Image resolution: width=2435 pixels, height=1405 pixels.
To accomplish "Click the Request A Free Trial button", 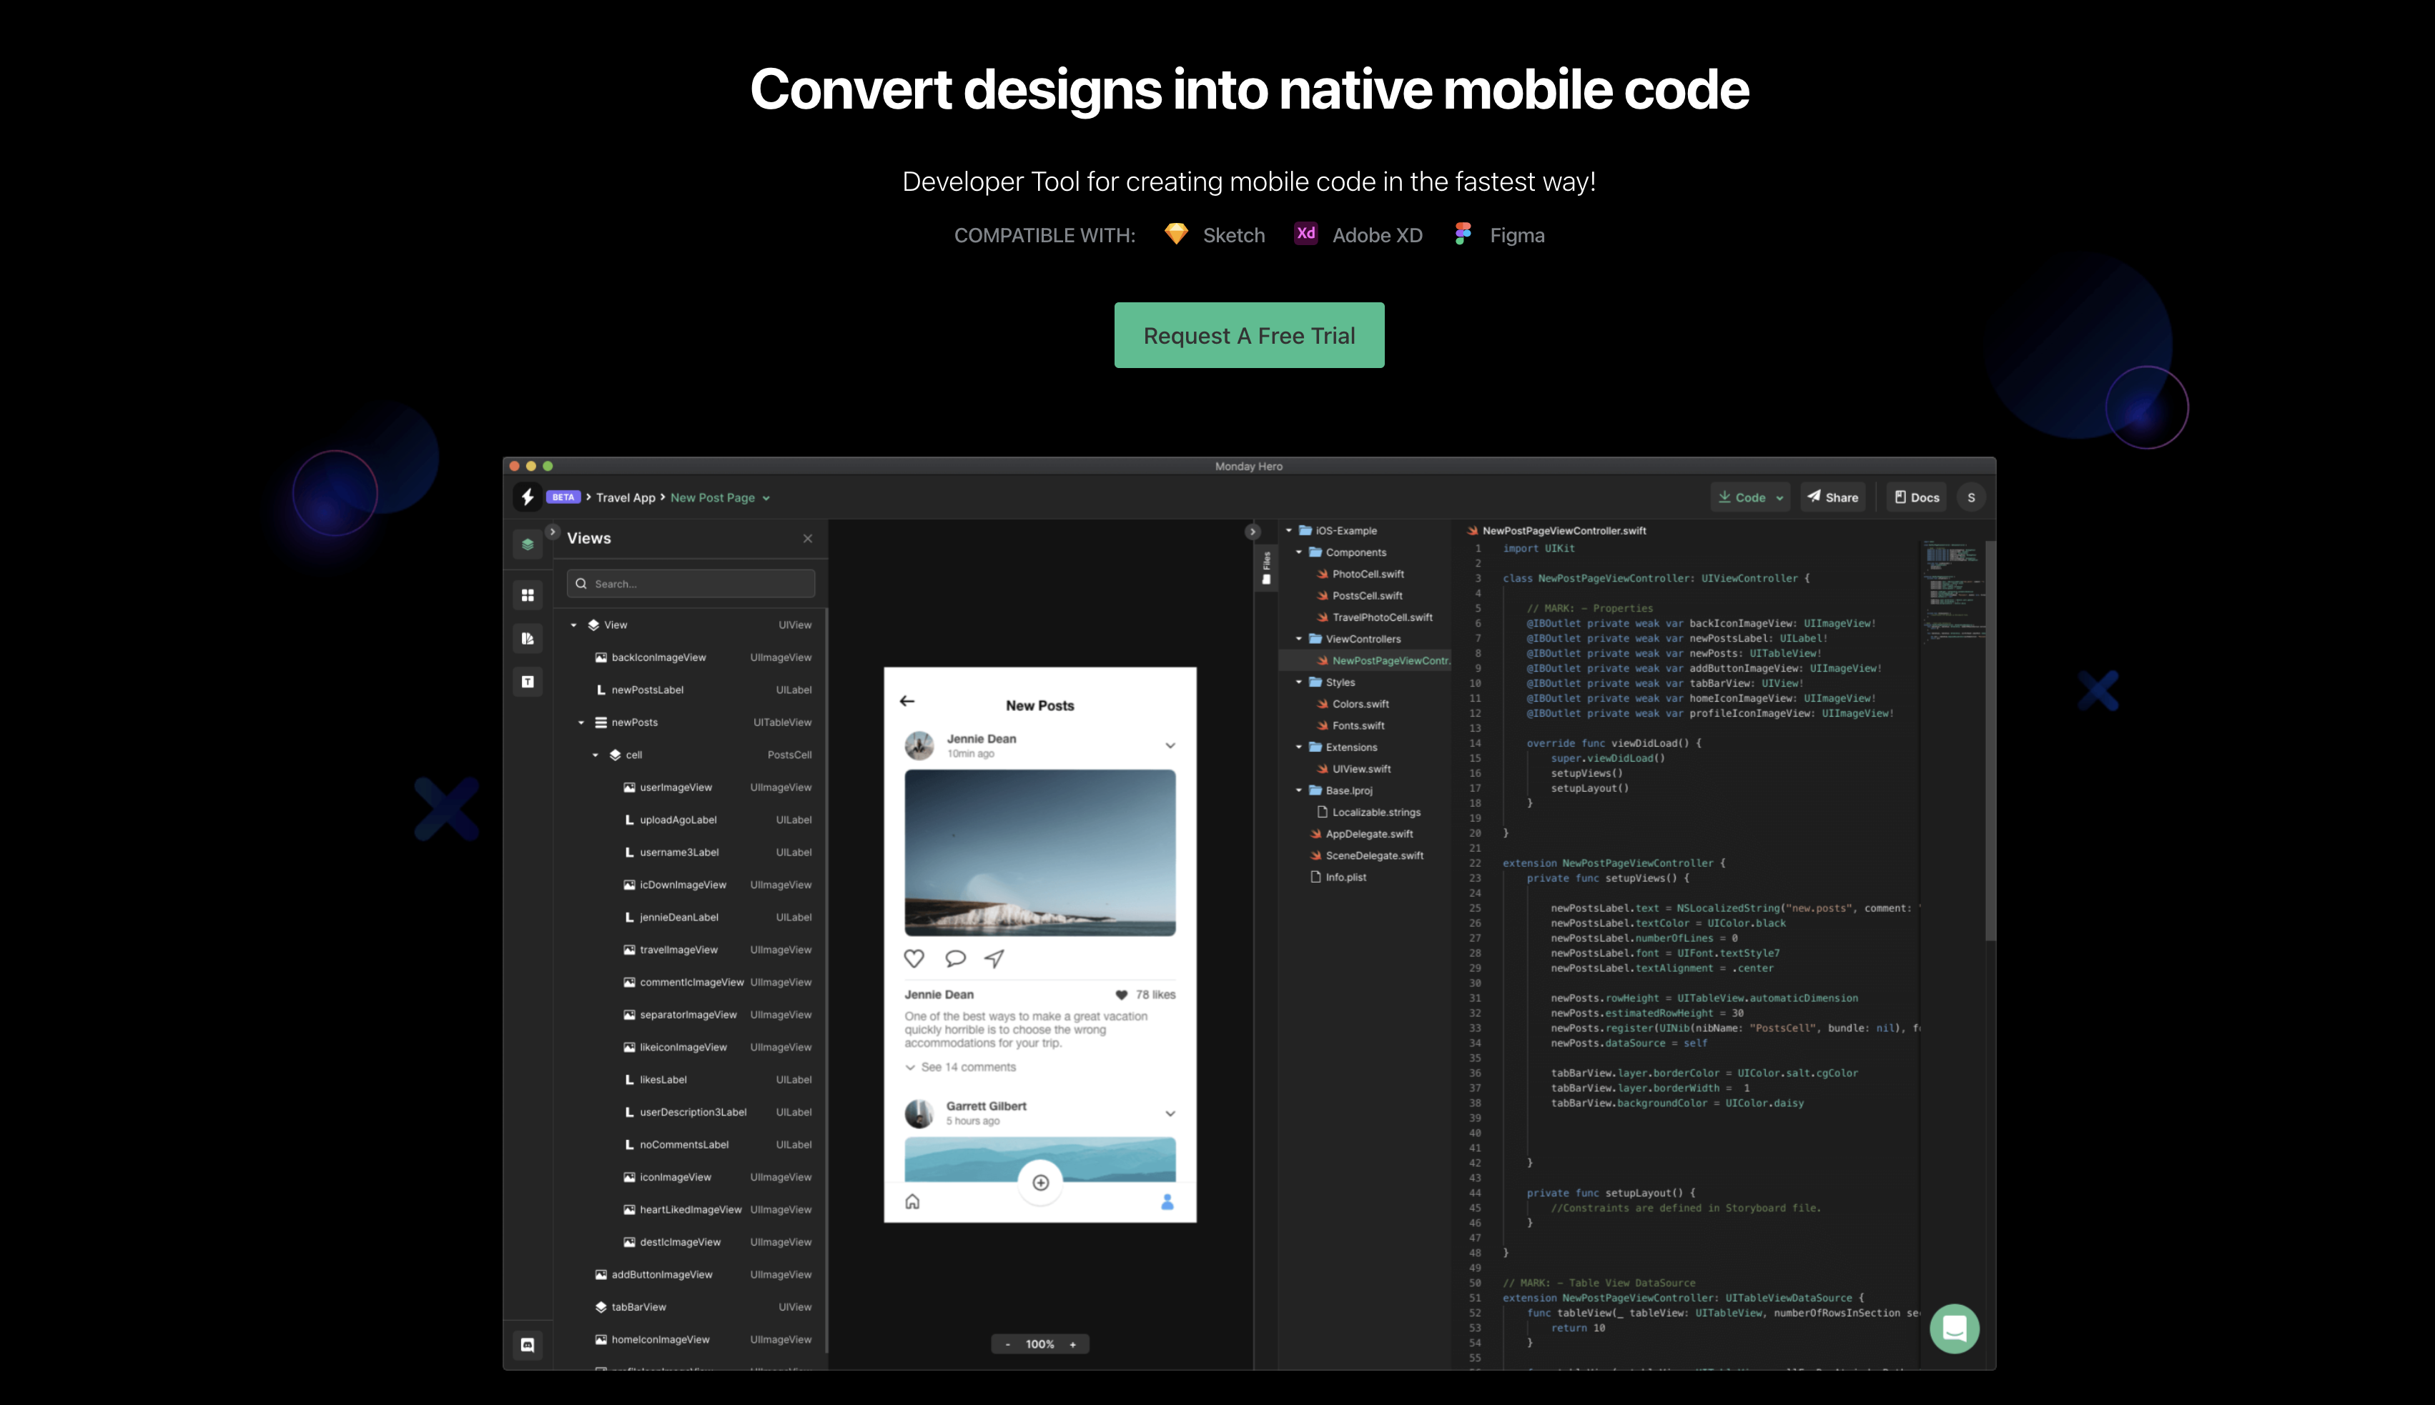I will pos(1249,335).
